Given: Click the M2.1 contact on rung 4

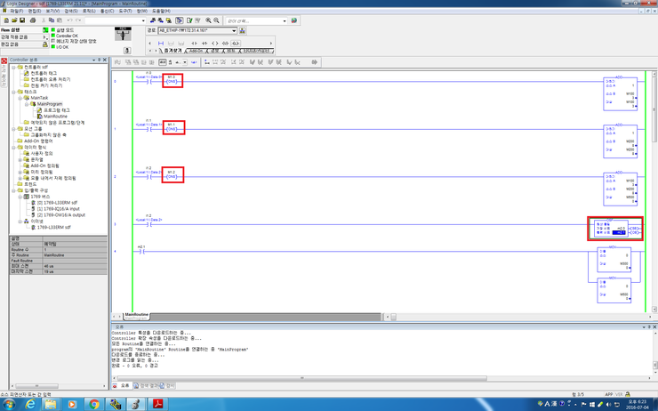Looking at the screenshot, I should coord(141,252).
